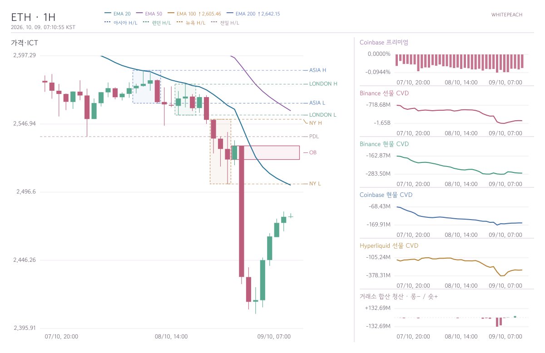This screenshot has width=545, height=353.
Task: Click the EMA 200 legend entry
Action: [259, 14]
